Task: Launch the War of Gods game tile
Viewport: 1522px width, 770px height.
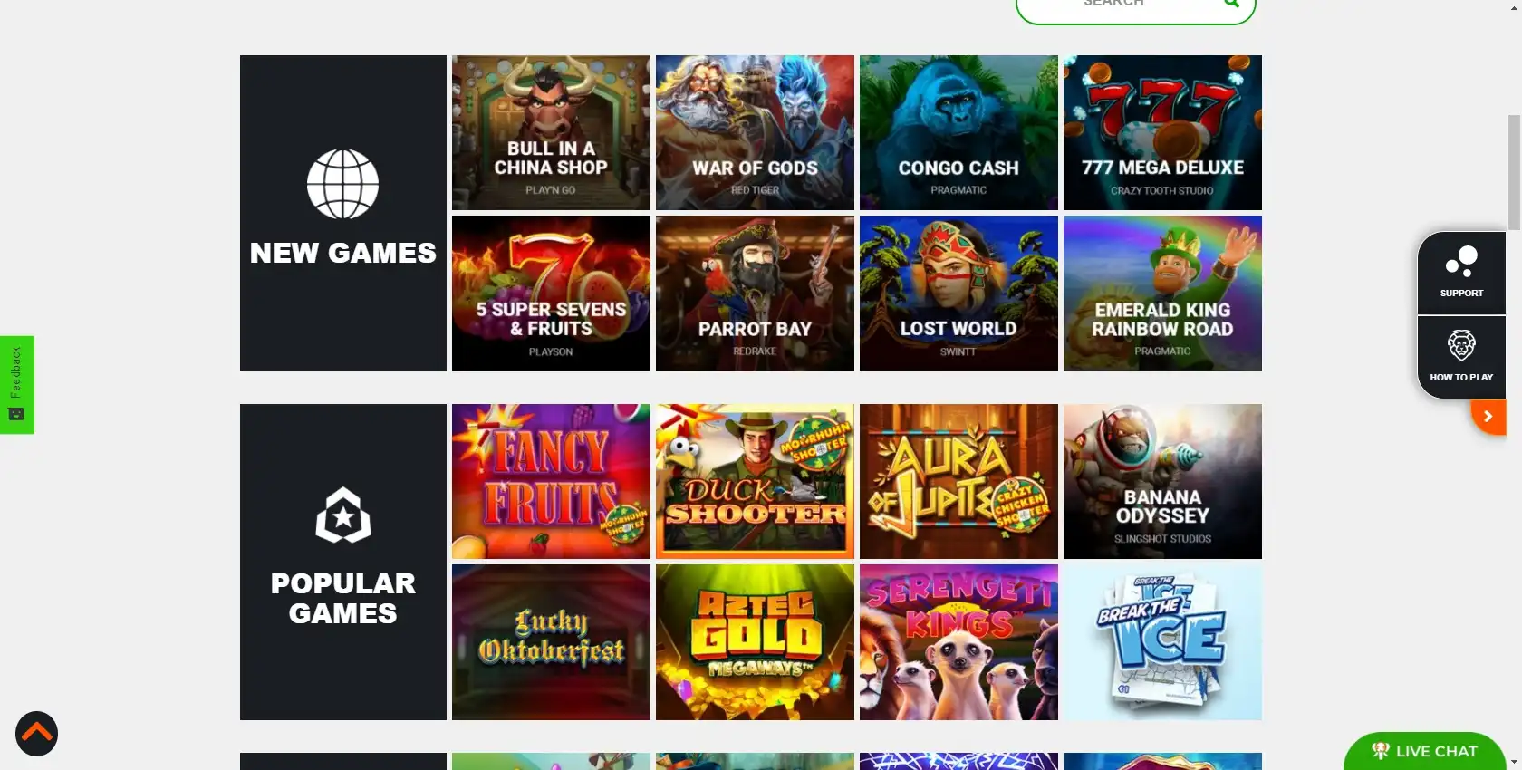Action: [755, 132]
